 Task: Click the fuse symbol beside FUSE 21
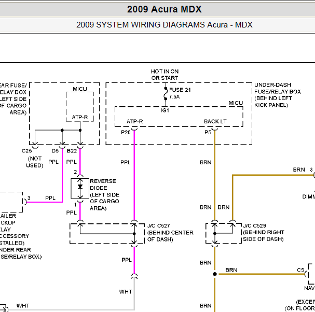click(166, 94)
